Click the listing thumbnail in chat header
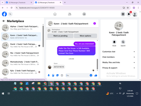Screen dimensions: 141x106 (50, 23)
